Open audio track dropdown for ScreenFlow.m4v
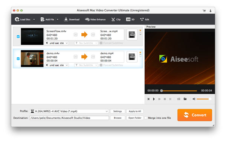Image resolution: width=226 pixels, height=142 pixels. [x=57, y=43]
